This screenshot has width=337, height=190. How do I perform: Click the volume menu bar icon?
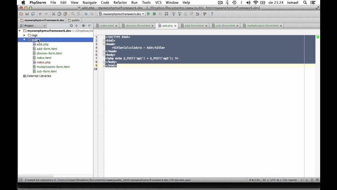point(248,3)
